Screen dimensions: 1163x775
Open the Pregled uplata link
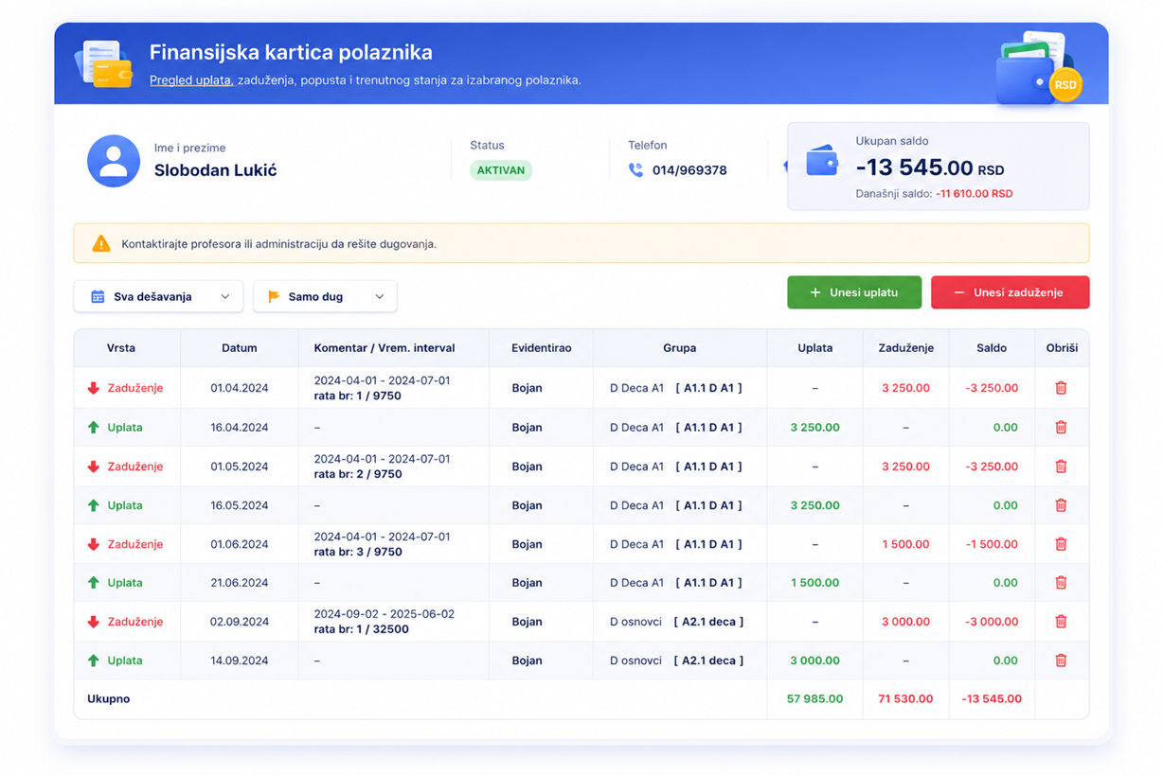(191, 80)
